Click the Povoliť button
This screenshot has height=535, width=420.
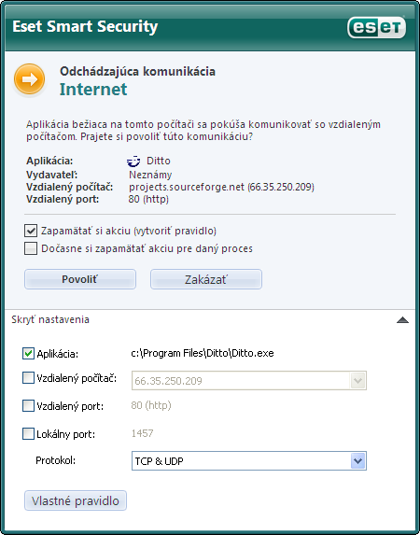(x=80, y=279)
